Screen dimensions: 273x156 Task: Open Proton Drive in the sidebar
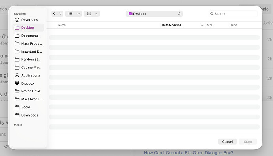[28, 91]
